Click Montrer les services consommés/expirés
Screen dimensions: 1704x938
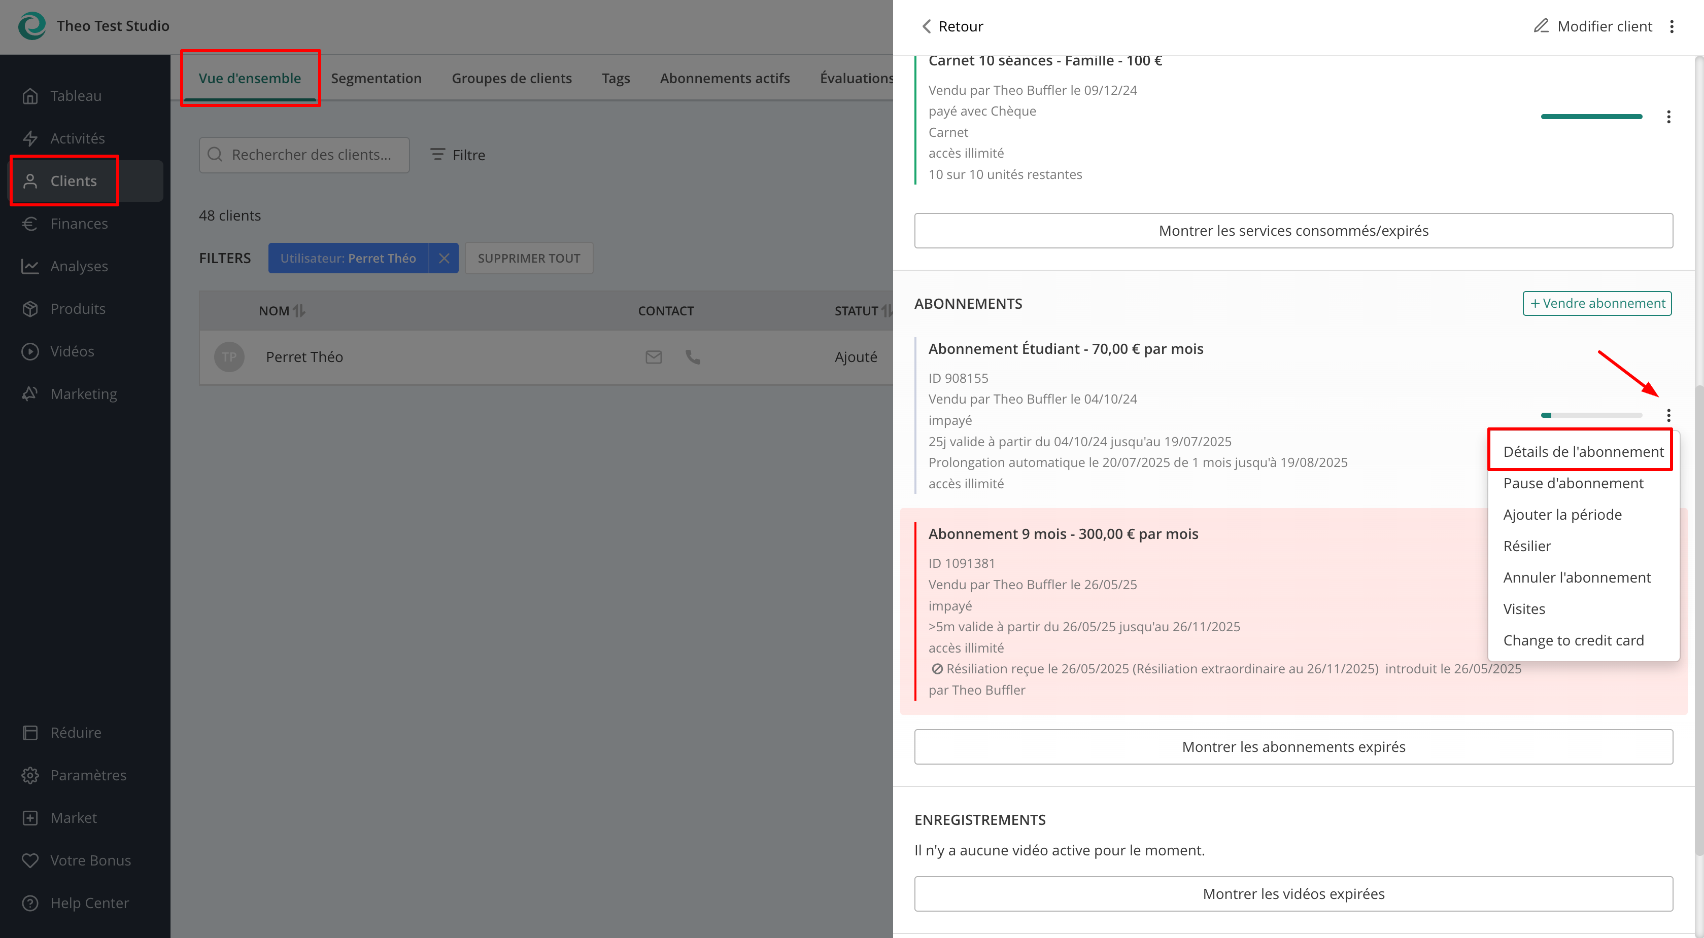point(1293,231)
